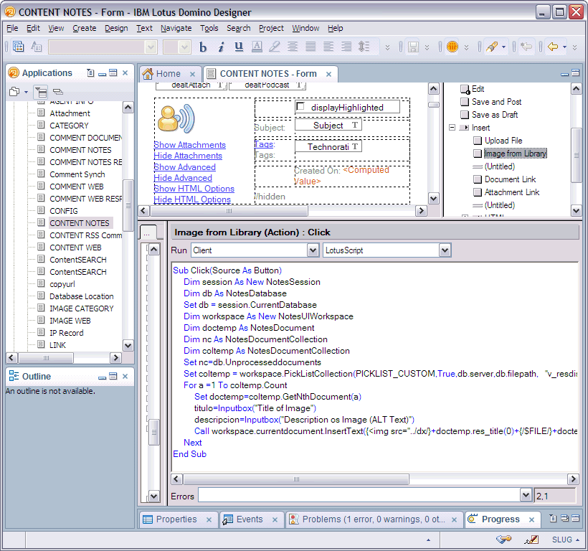This screenshot has height=551, width=588.
Task: Click the Save as Draft action icon
Action: 465,115
